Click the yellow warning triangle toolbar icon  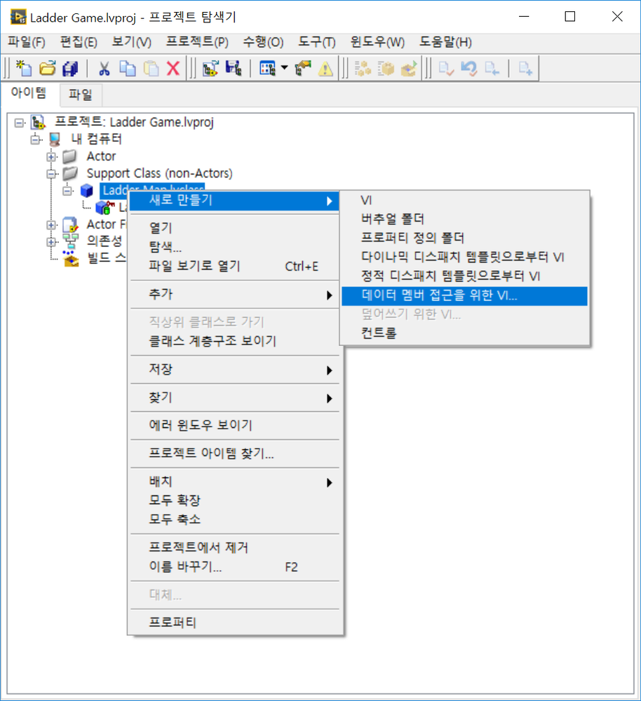tap(325, 68)
